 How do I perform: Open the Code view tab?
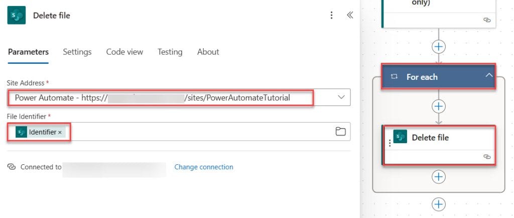coord(124,52)
